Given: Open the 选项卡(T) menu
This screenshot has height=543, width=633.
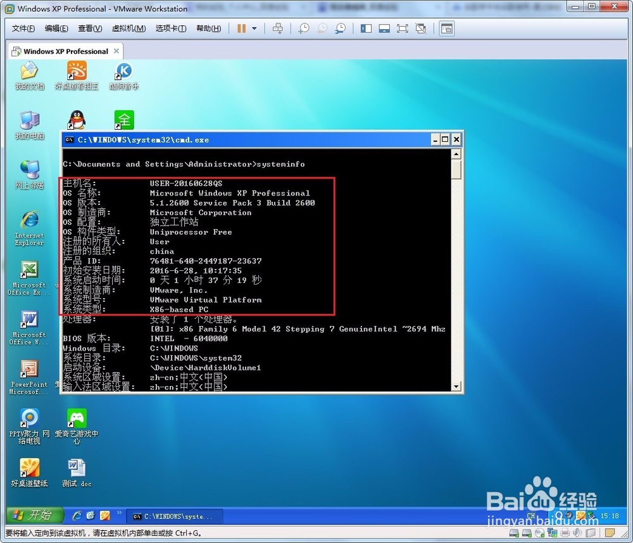Looking at the screenshot, I should 171,28.
